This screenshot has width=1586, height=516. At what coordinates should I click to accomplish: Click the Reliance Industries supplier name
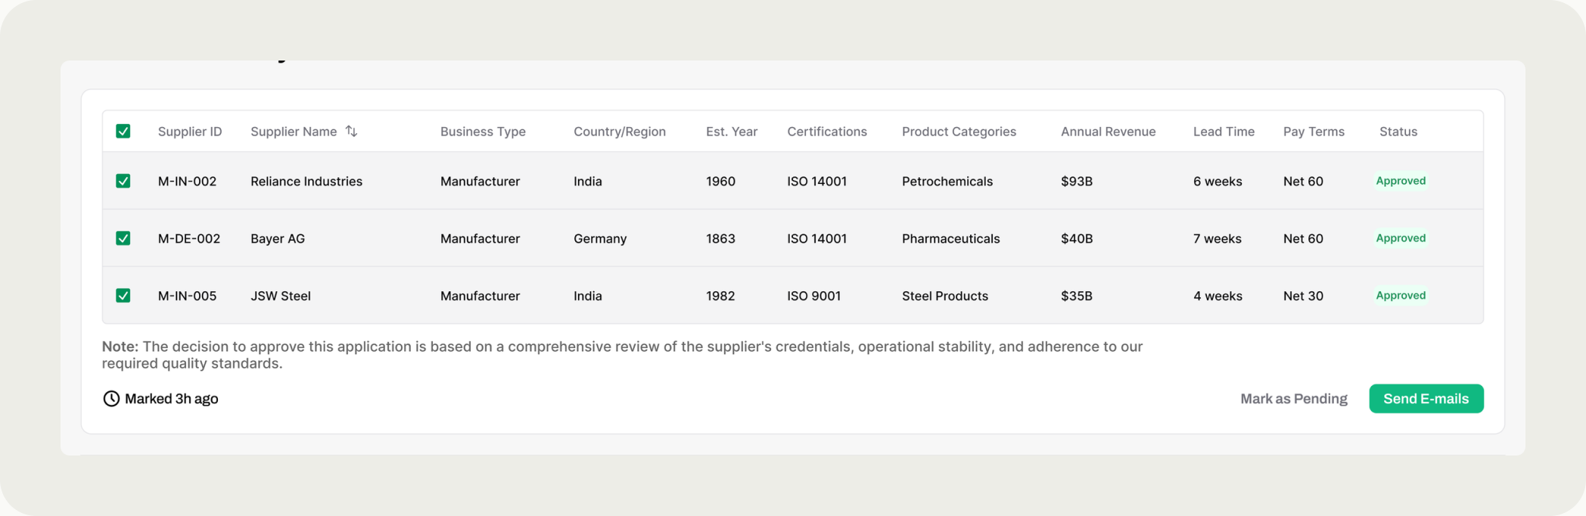point(306,182)
